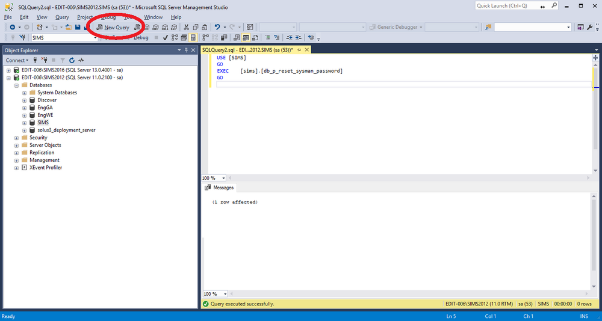Open the View menu
This screenshot has height=321, width=602.
(42, 17)
